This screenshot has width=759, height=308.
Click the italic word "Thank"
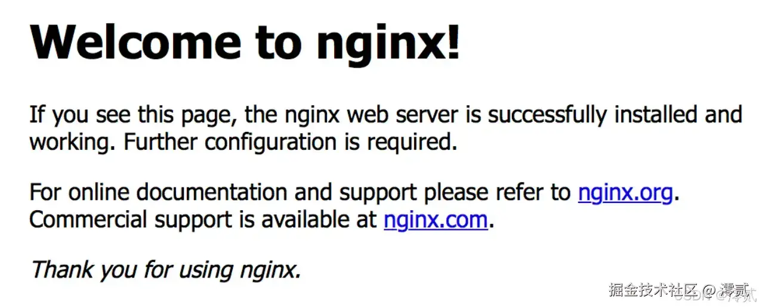tap(62, 269)
